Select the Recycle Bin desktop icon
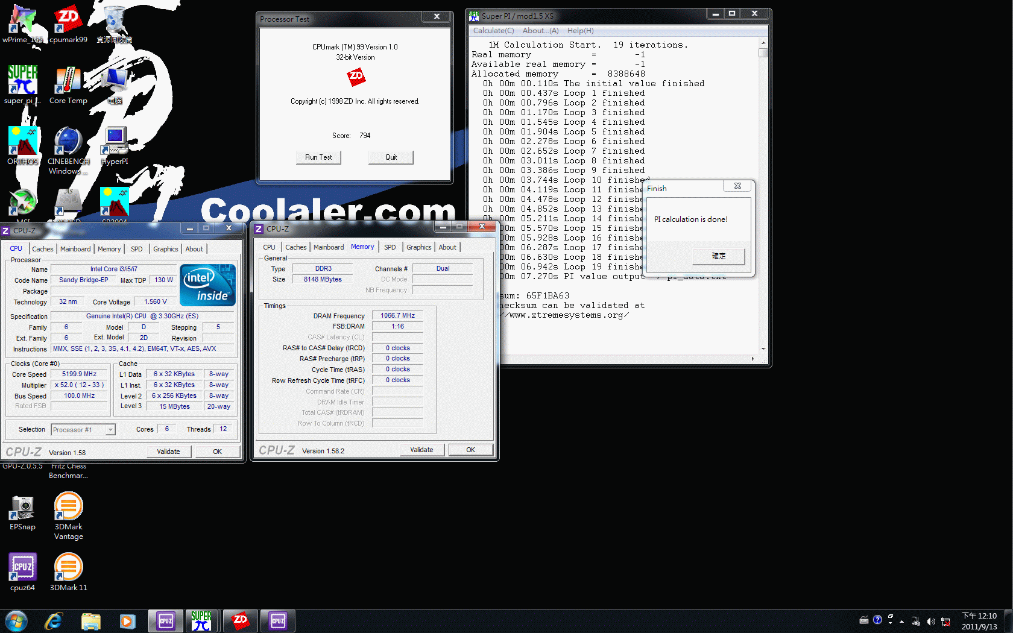1013x633 pixels. [115, 24]
